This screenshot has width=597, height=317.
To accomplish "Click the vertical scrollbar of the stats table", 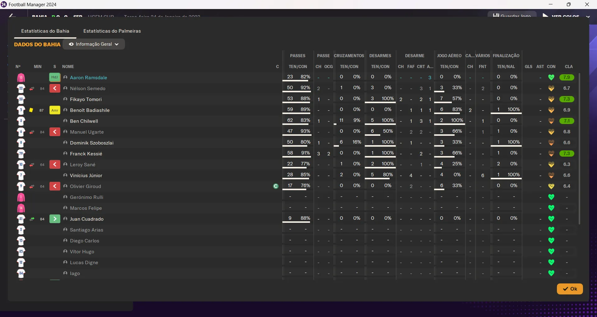I will [579, 149].
